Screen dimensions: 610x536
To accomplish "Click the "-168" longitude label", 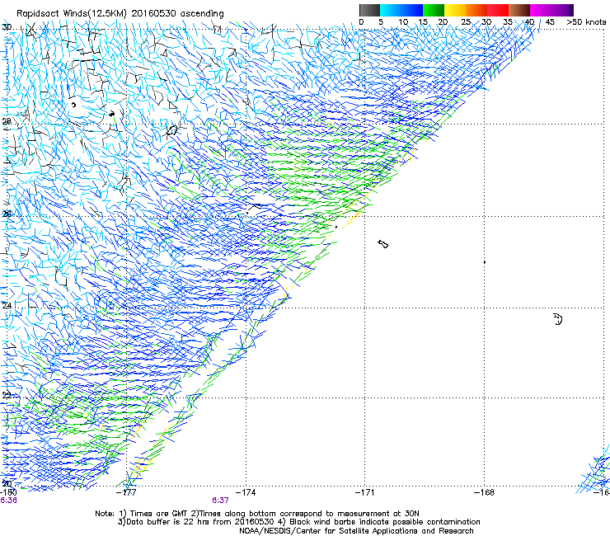I will click(485, 492).
